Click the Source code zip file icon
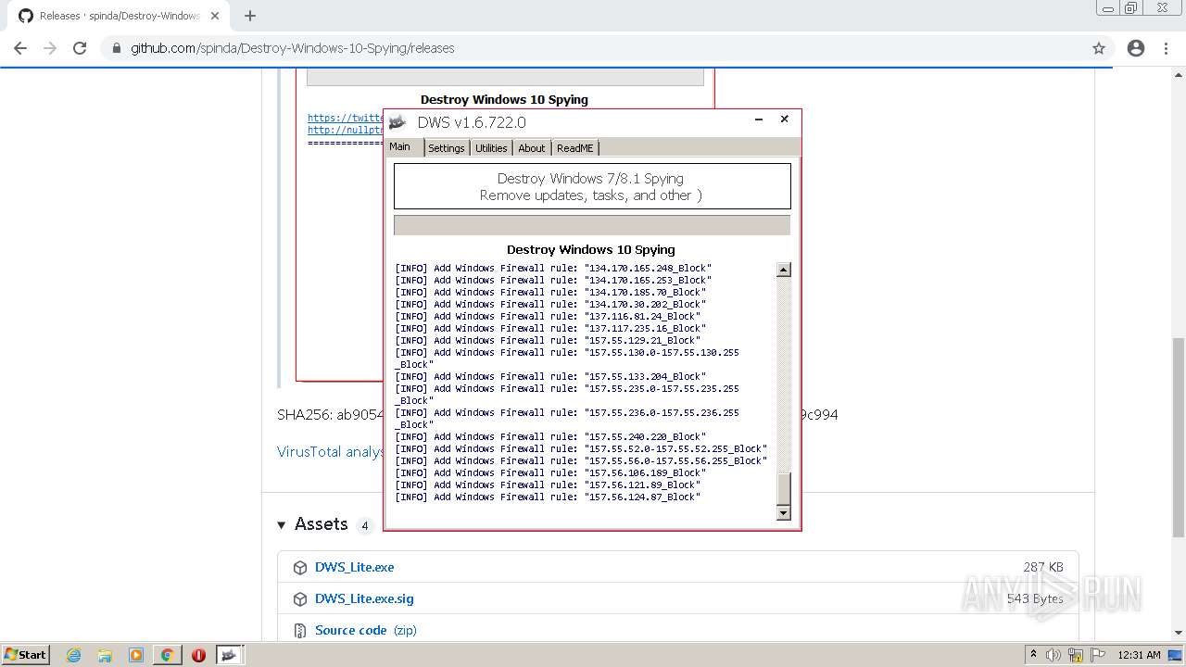Viewport: 1186px width, 667px height. 300,631
